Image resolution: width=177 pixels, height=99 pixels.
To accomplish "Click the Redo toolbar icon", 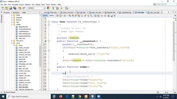I will (24, 8).
